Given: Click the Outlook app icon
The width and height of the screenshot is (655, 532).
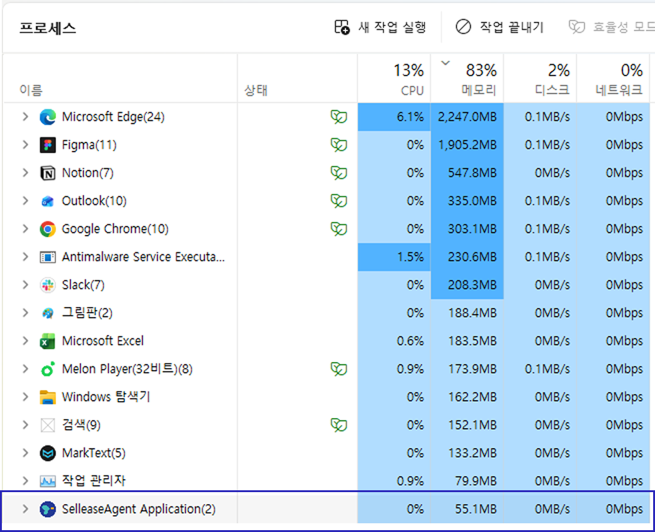Looking at the screenshot, I should 47,201.
